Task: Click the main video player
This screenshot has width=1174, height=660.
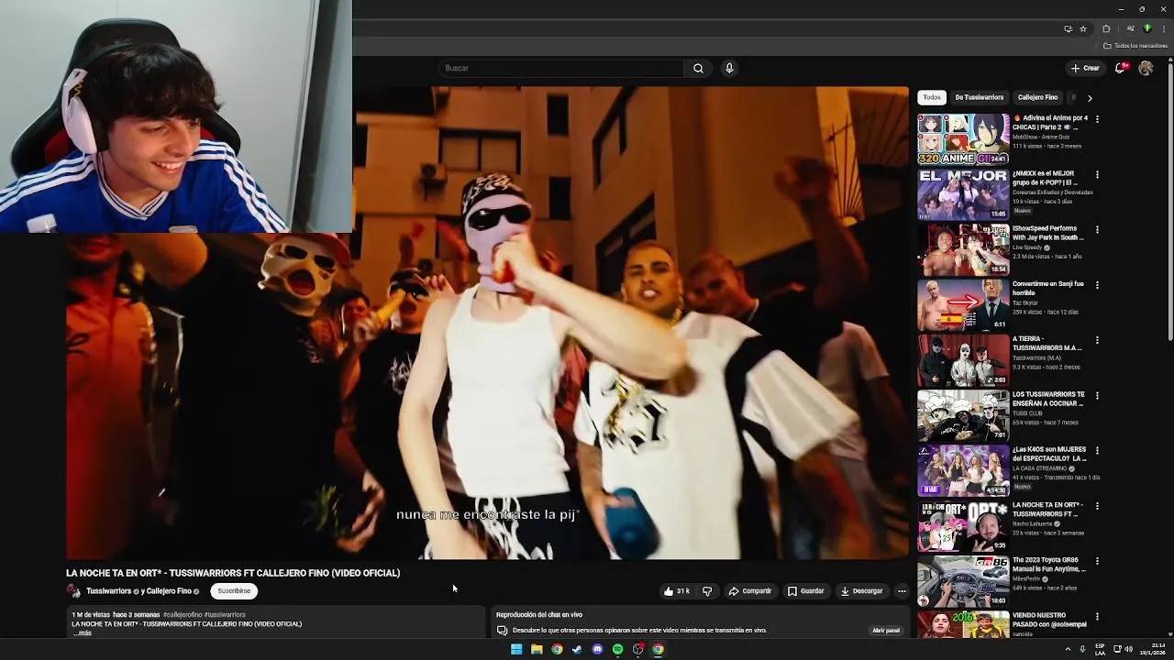Action: pos(487,323)
